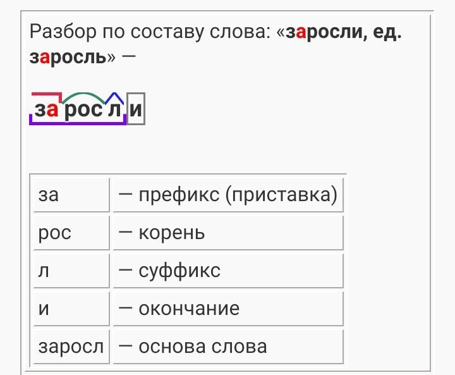
Task: Click the red prefix bracket above "за"
Action: coord(45,94)
